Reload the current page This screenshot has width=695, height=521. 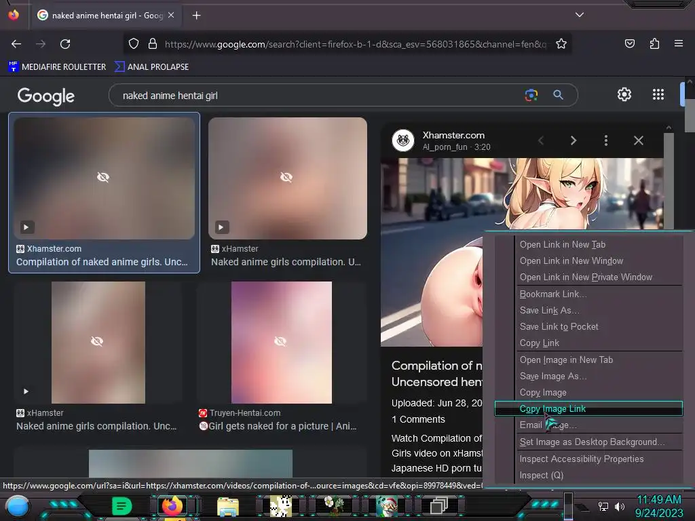(65, 44)
